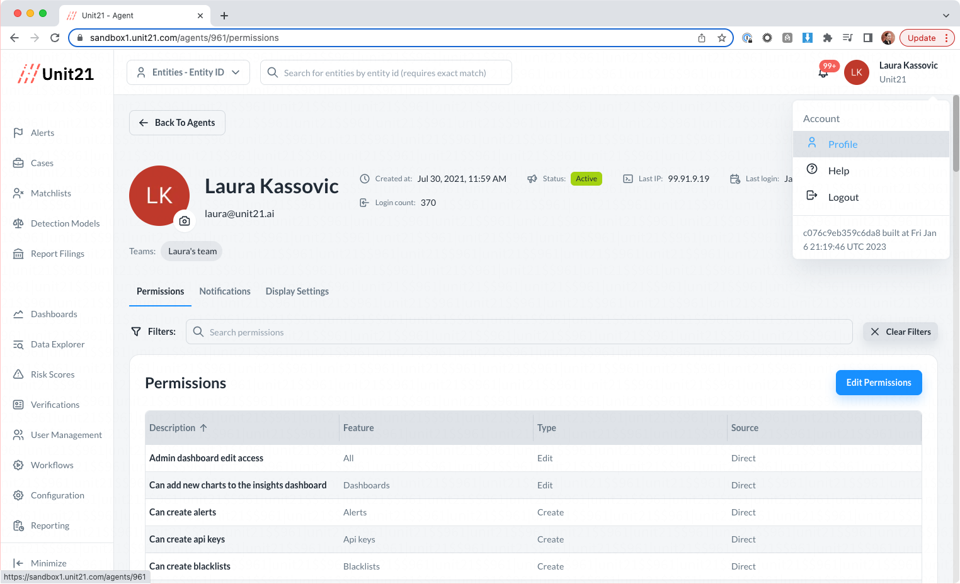Click the LK user avatar in header

[857, 72]
